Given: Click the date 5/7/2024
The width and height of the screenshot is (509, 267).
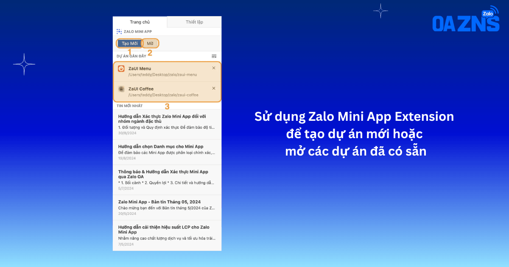Looking at the screenshot, I should [x=126, y=188].
